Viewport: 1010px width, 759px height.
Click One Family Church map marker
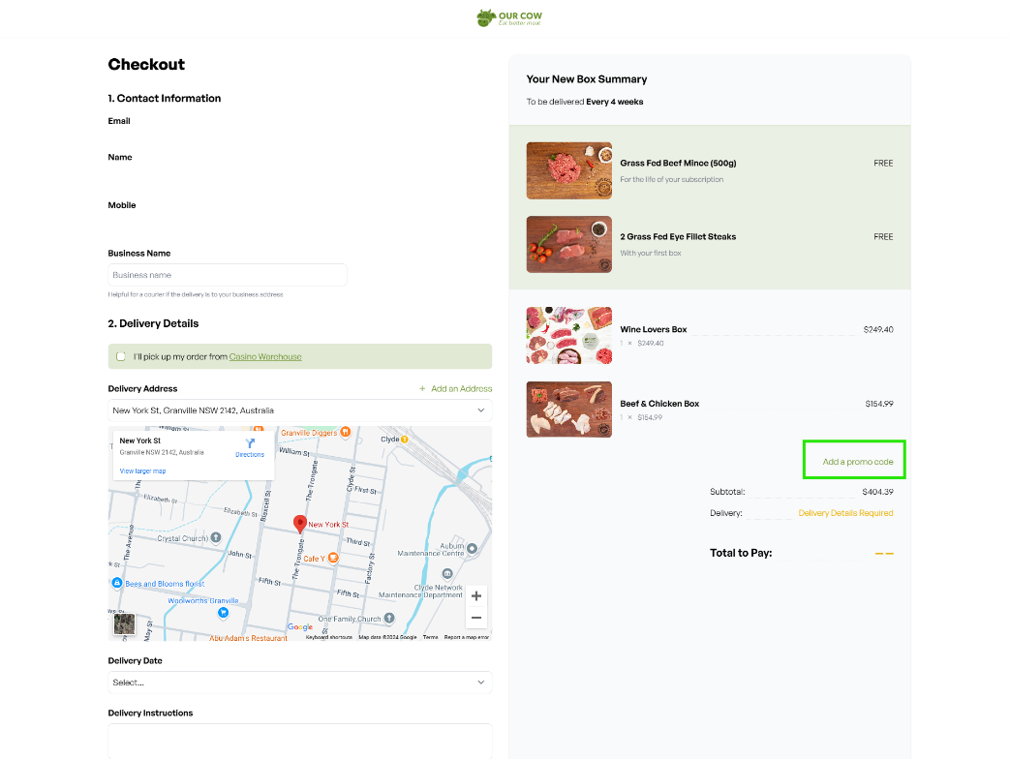tap(389, 618)
